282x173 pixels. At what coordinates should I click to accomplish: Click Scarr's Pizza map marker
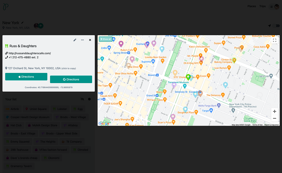(173, 122)
